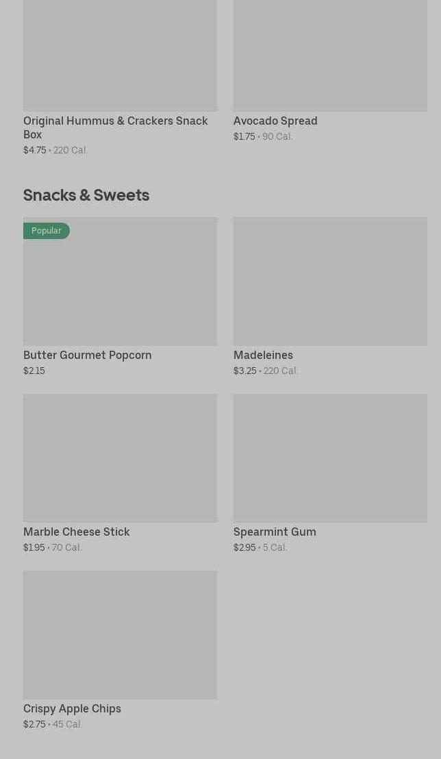The height and width of the screenshot is (759, 441).
Task: Click the Popular badge on popcorn
Action: (47, 231)
